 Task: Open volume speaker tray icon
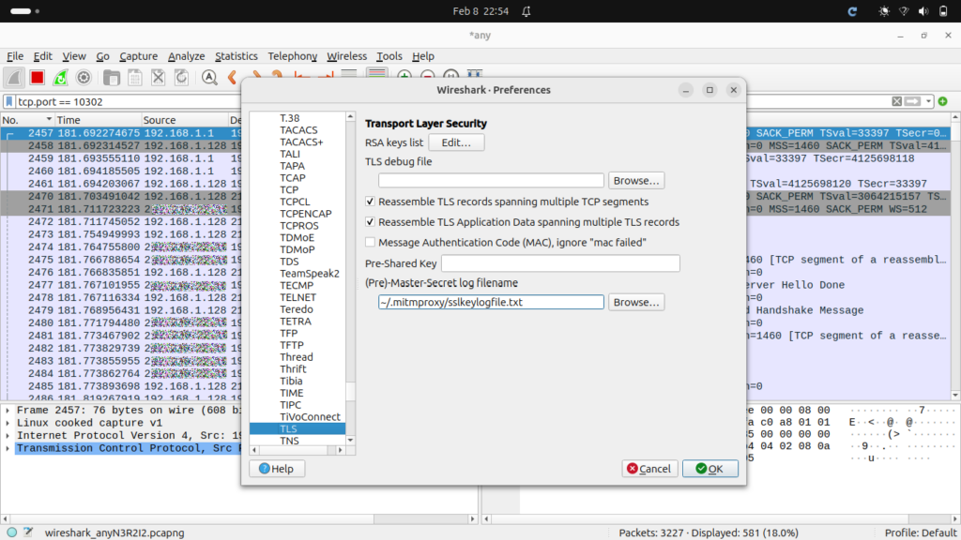[923, 11]
